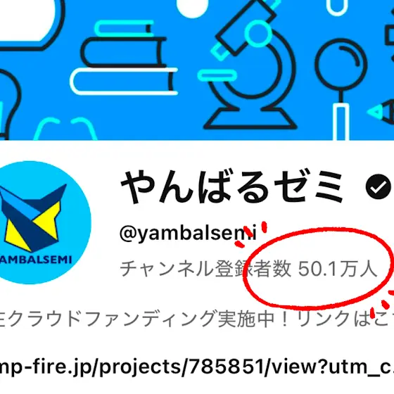394x394 pixels.
Task: Click the 50.1万人 subscriber count
Action: [x=338, y=269]
